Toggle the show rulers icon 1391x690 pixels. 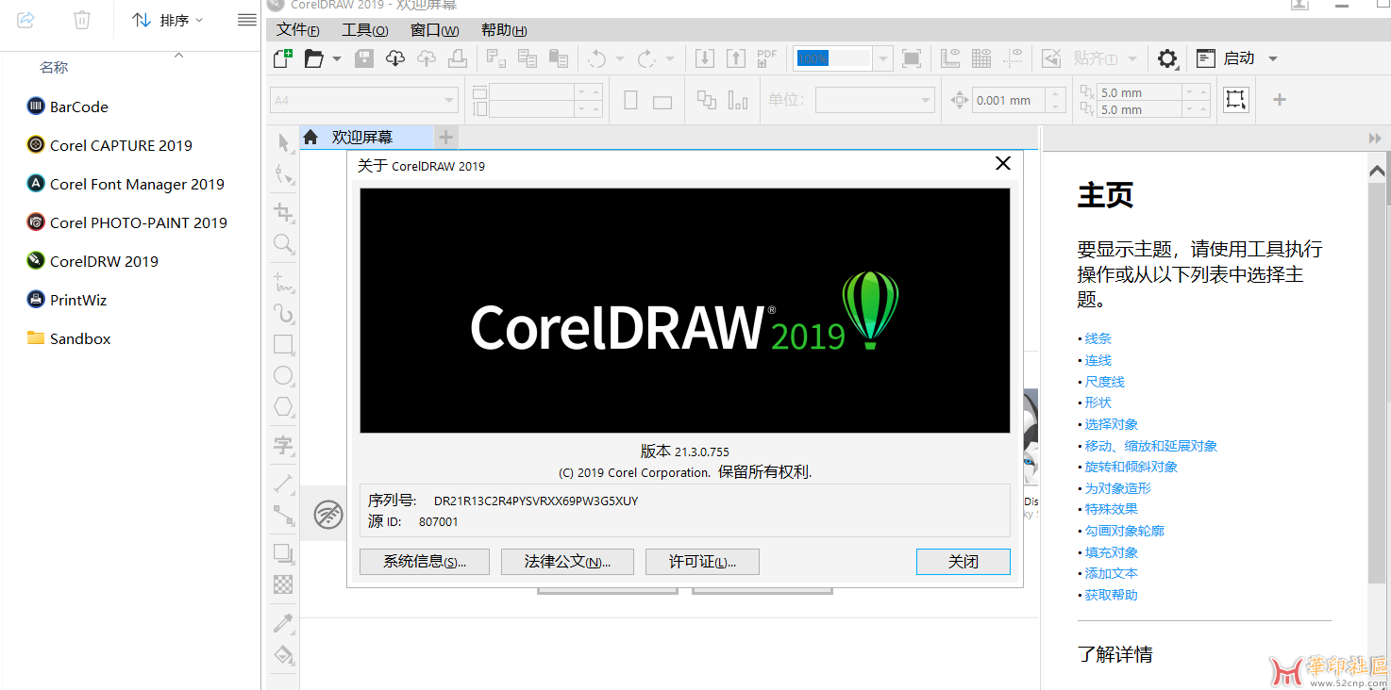[950, 58]
